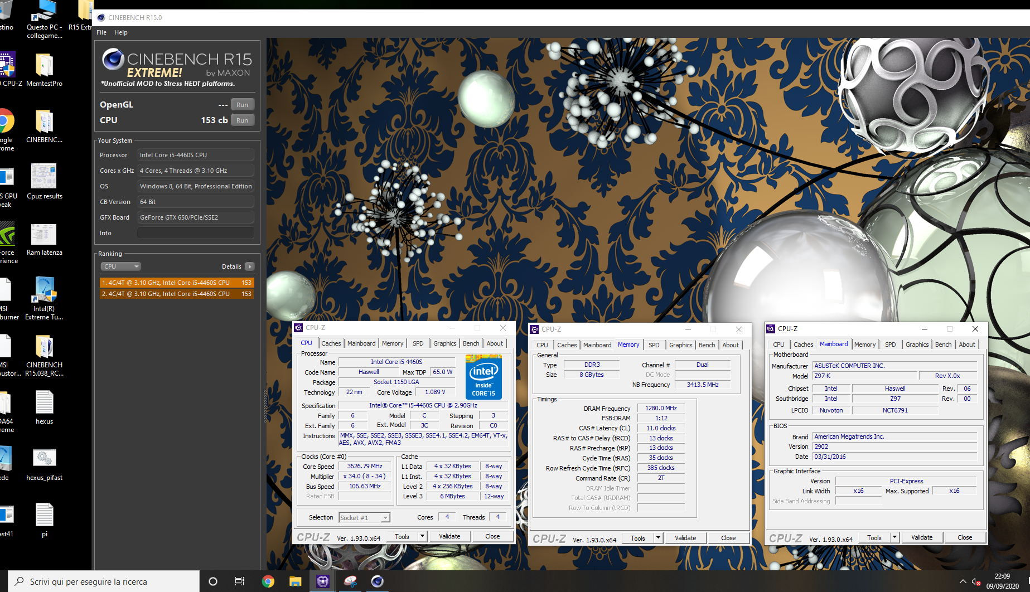Open About tab in right CPU-Z window
The image size is (1030, 592).
(x=967, y=344)
